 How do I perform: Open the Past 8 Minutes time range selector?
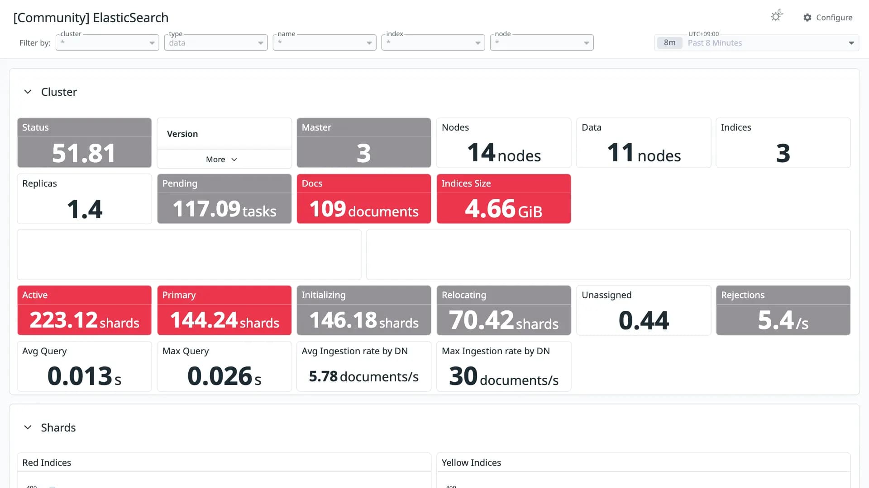(x=756, y=43)
